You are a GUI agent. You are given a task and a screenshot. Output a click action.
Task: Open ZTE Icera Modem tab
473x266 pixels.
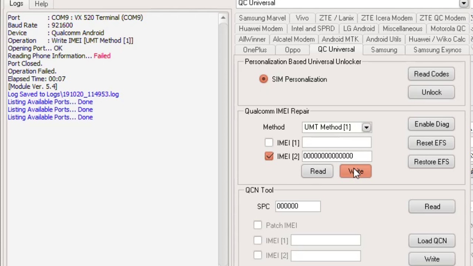tap(387, 18)
